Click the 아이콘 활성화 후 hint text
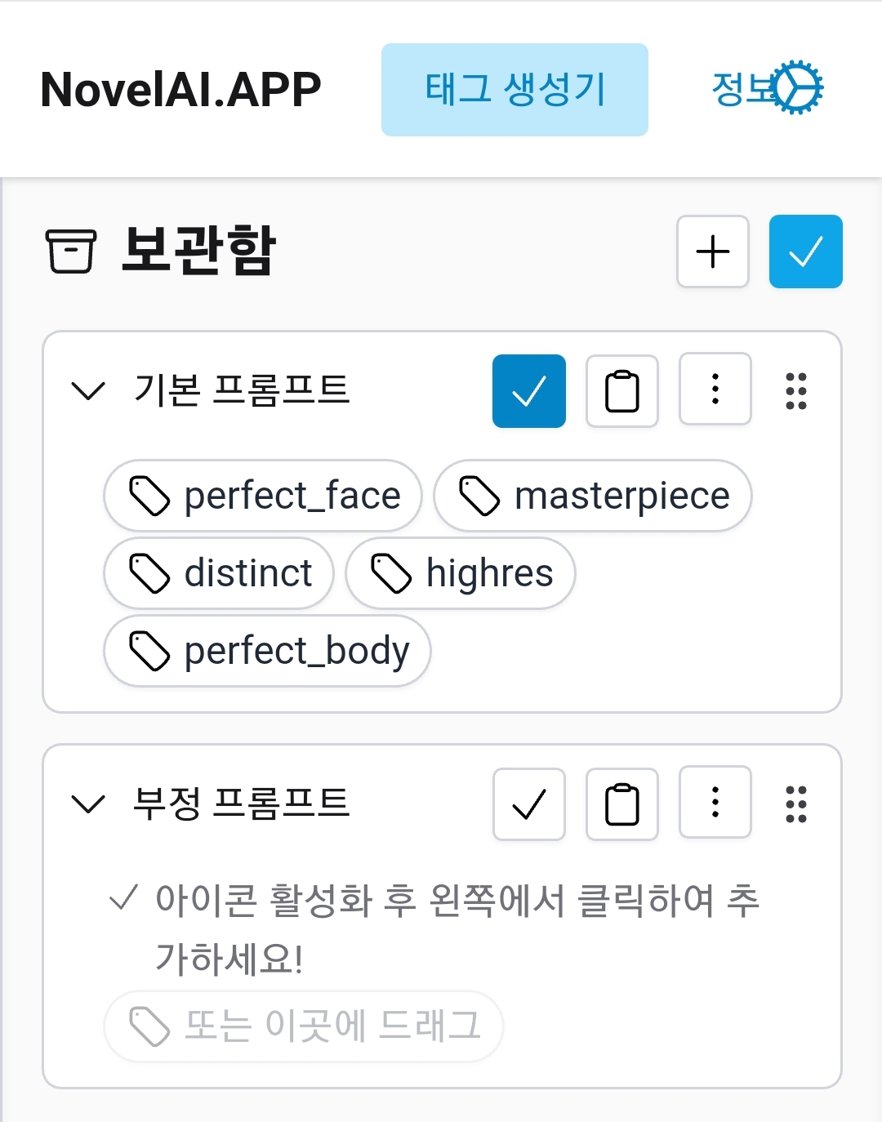 (457, 929)
